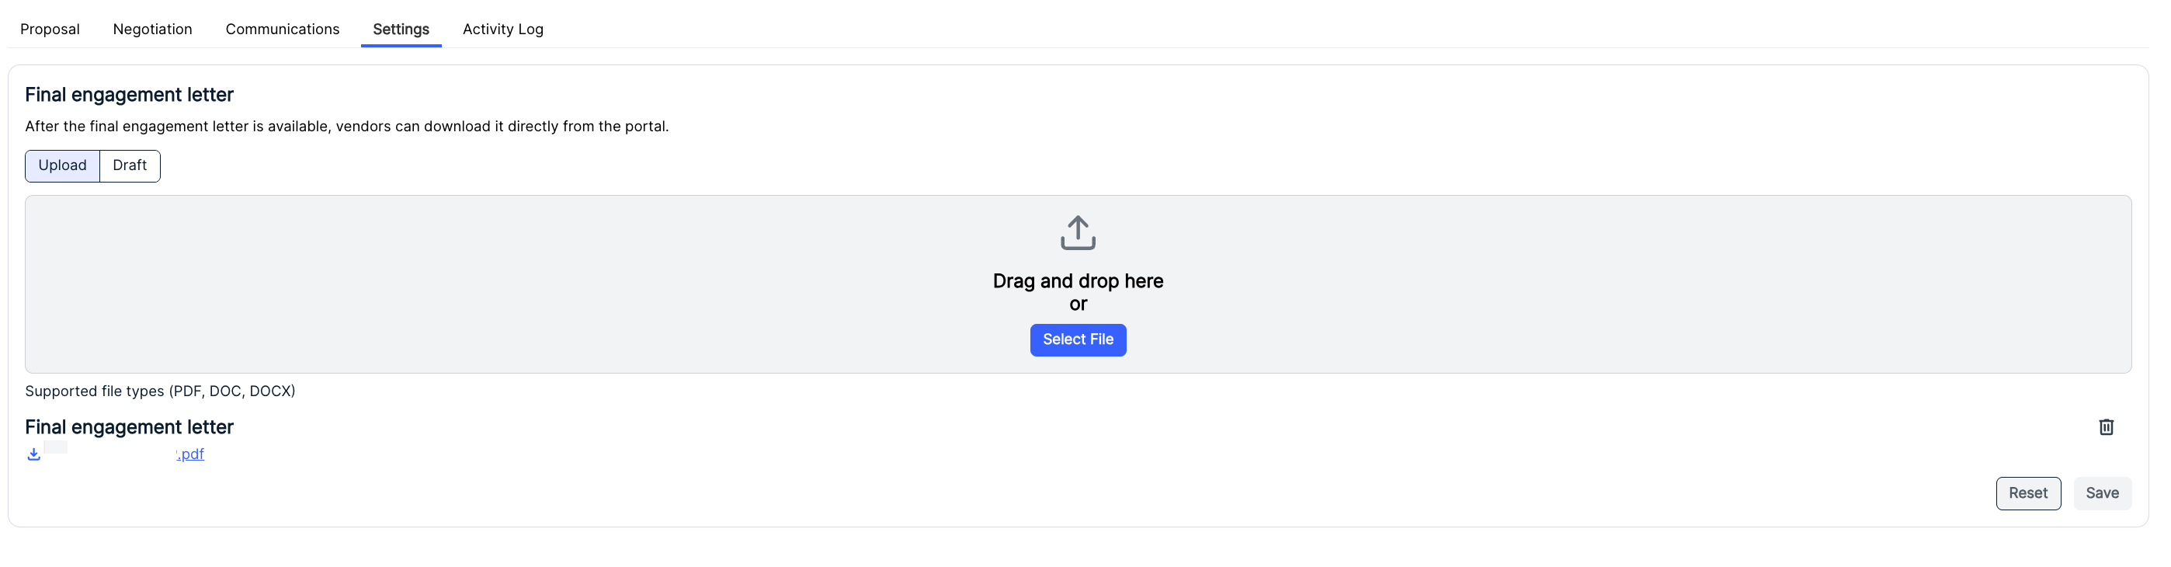Delete the uploaded letter using the trash icon
Image resolution: width=2171 pixels, height=567 pixels.
click(2106, 426)
